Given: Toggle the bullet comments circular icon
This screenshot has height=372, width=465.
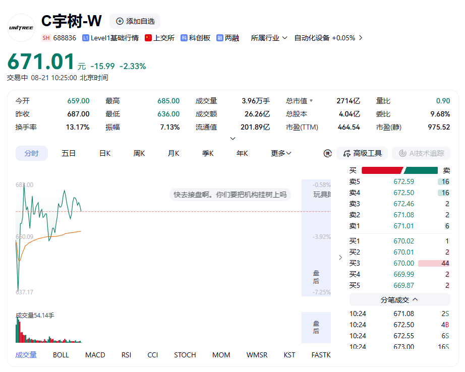Looking at the screenshot, I should [x=328, y=153].
